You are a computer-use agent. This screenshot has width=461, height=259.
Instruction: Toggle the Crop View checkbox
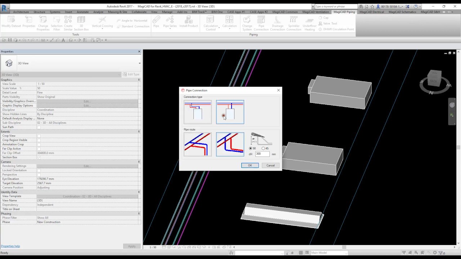[x=39, y=136]
